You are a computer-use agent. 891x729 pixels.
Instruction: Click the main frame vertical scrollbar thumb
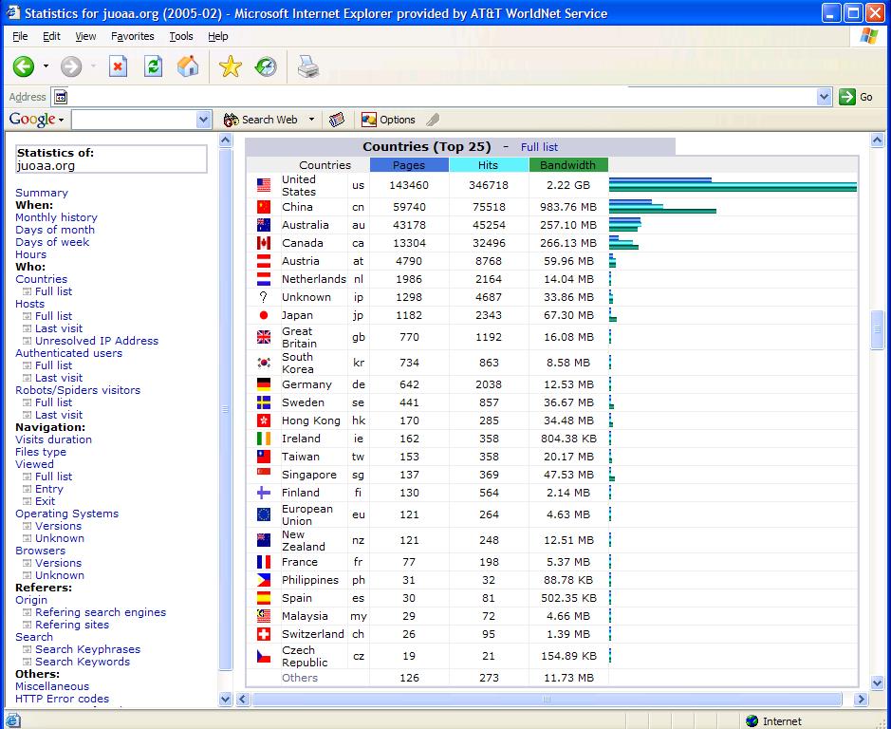[x=878, y=329]
